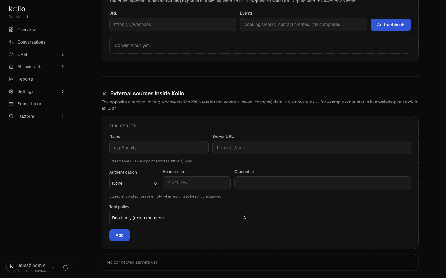Viewport: 446px width, 278px height.
Task: Click the External sources arrow icon
Action: pos(105,93)
